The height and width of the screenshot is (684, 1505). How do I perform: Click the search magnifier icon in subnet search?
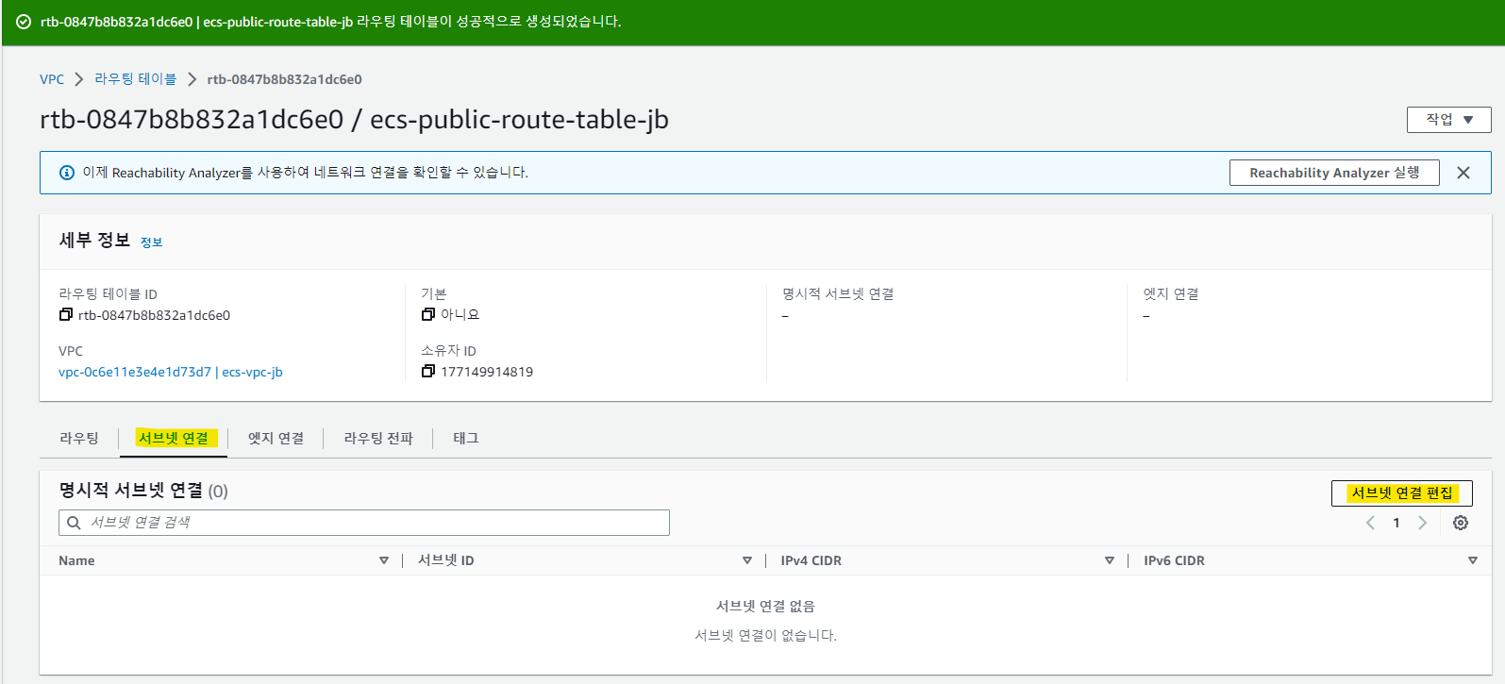[x=74, y=523]
